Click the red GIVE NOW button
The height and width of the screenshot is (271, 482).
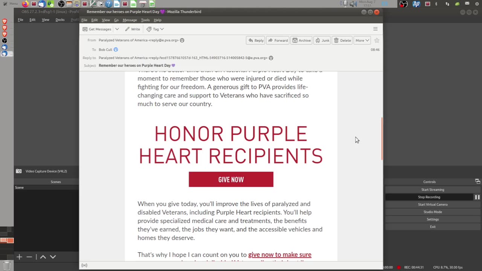click(x=231, y=180)
